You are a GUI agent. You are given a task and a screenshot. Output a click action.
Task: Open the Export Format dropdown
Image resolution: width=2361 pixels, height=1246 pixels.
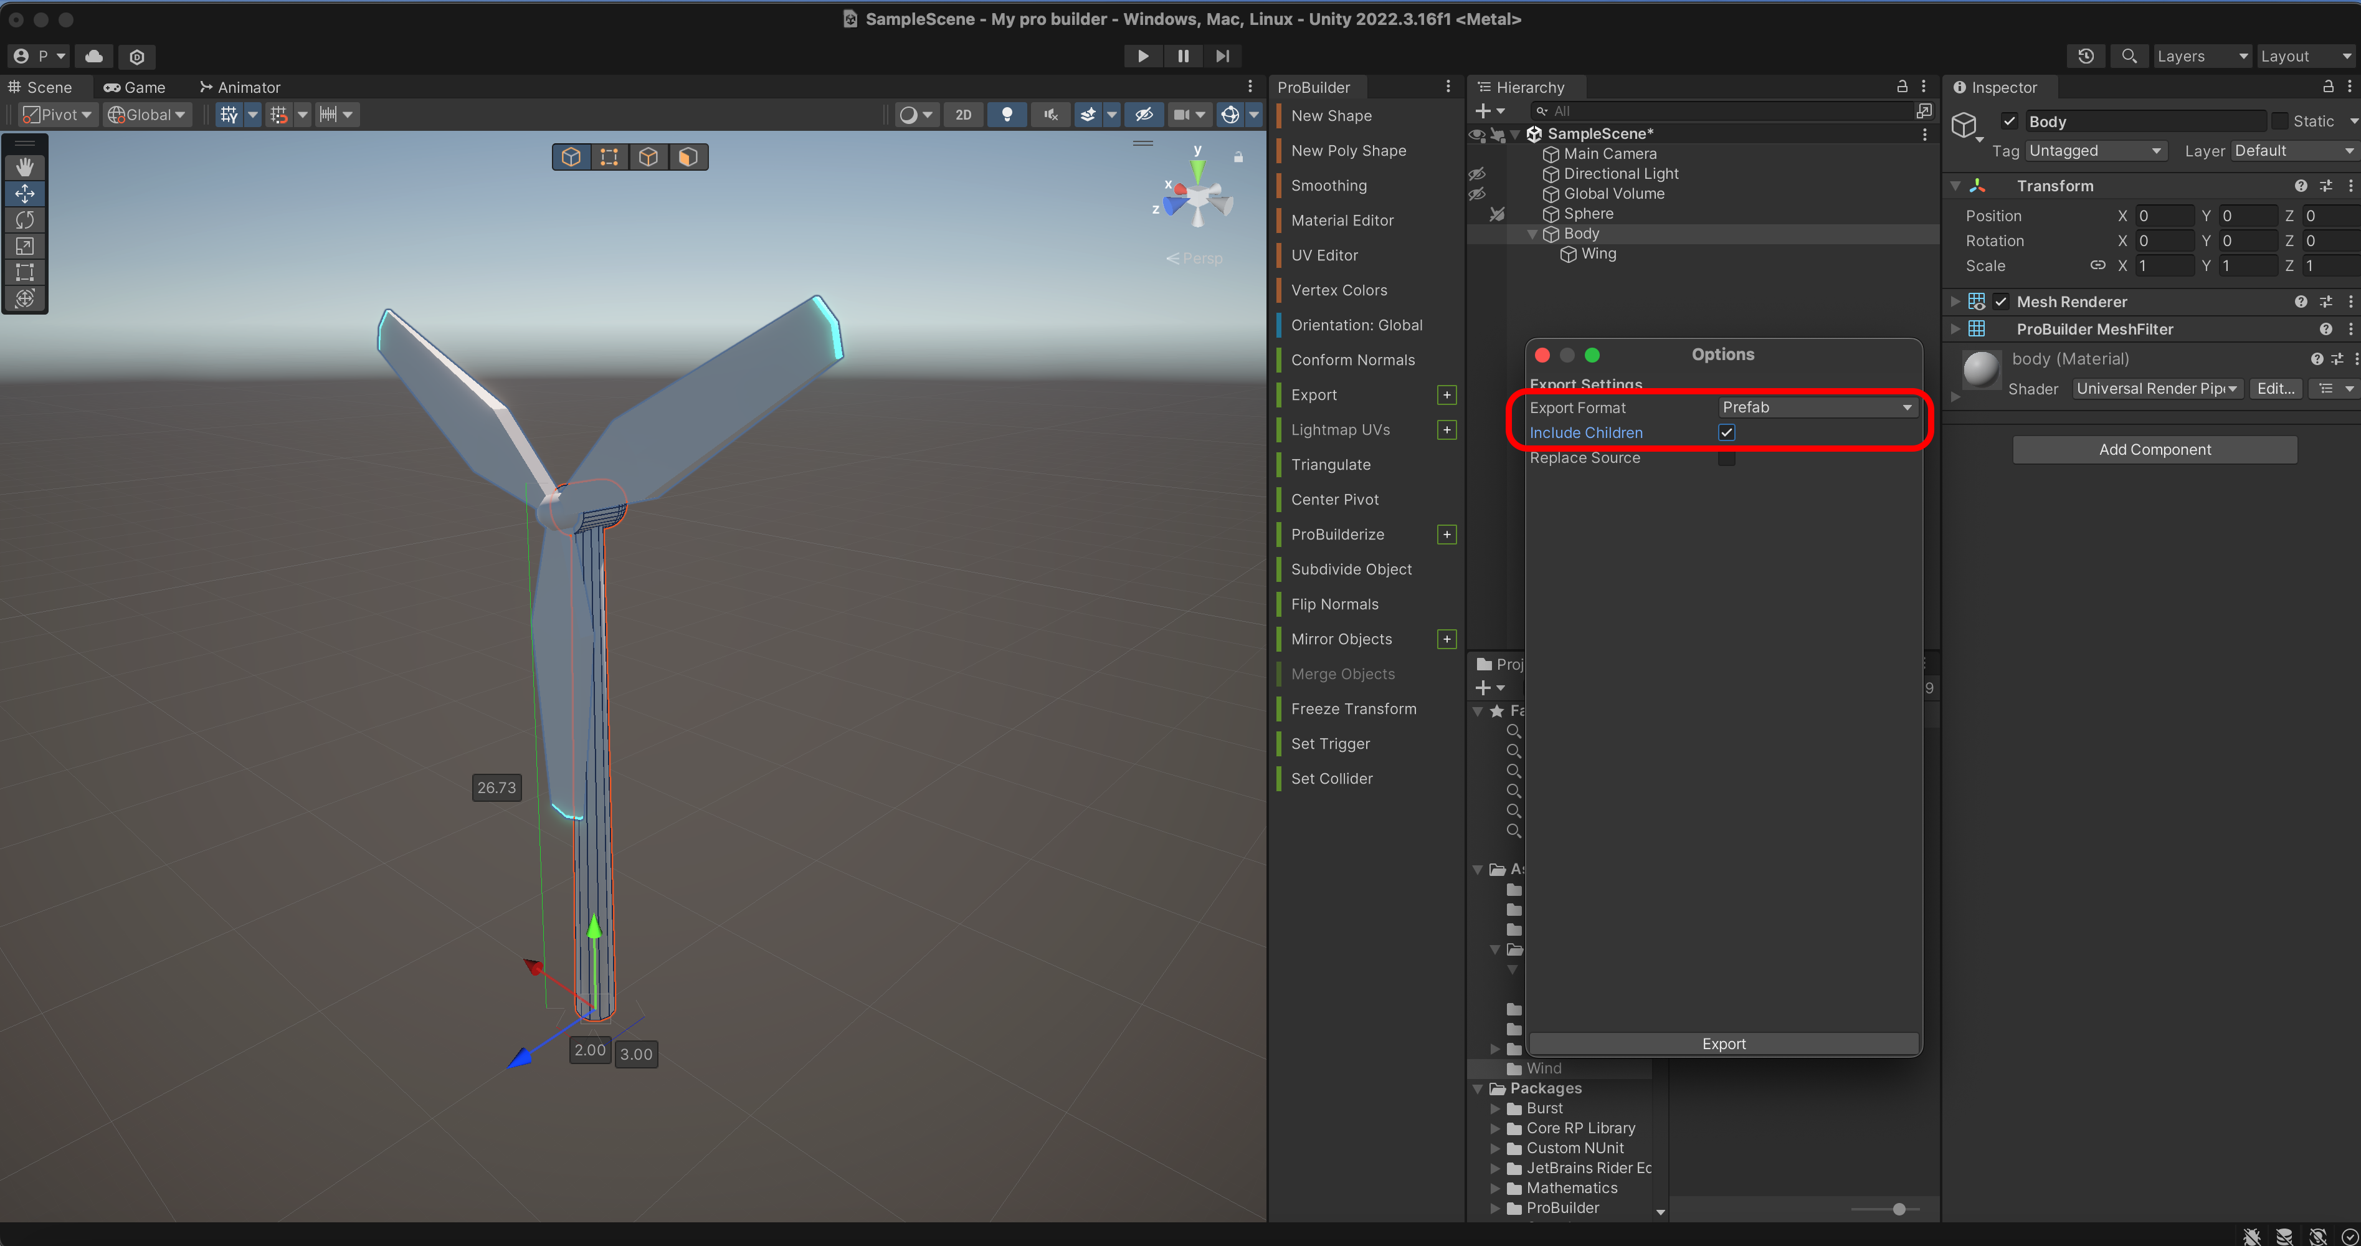(1817, 407)
